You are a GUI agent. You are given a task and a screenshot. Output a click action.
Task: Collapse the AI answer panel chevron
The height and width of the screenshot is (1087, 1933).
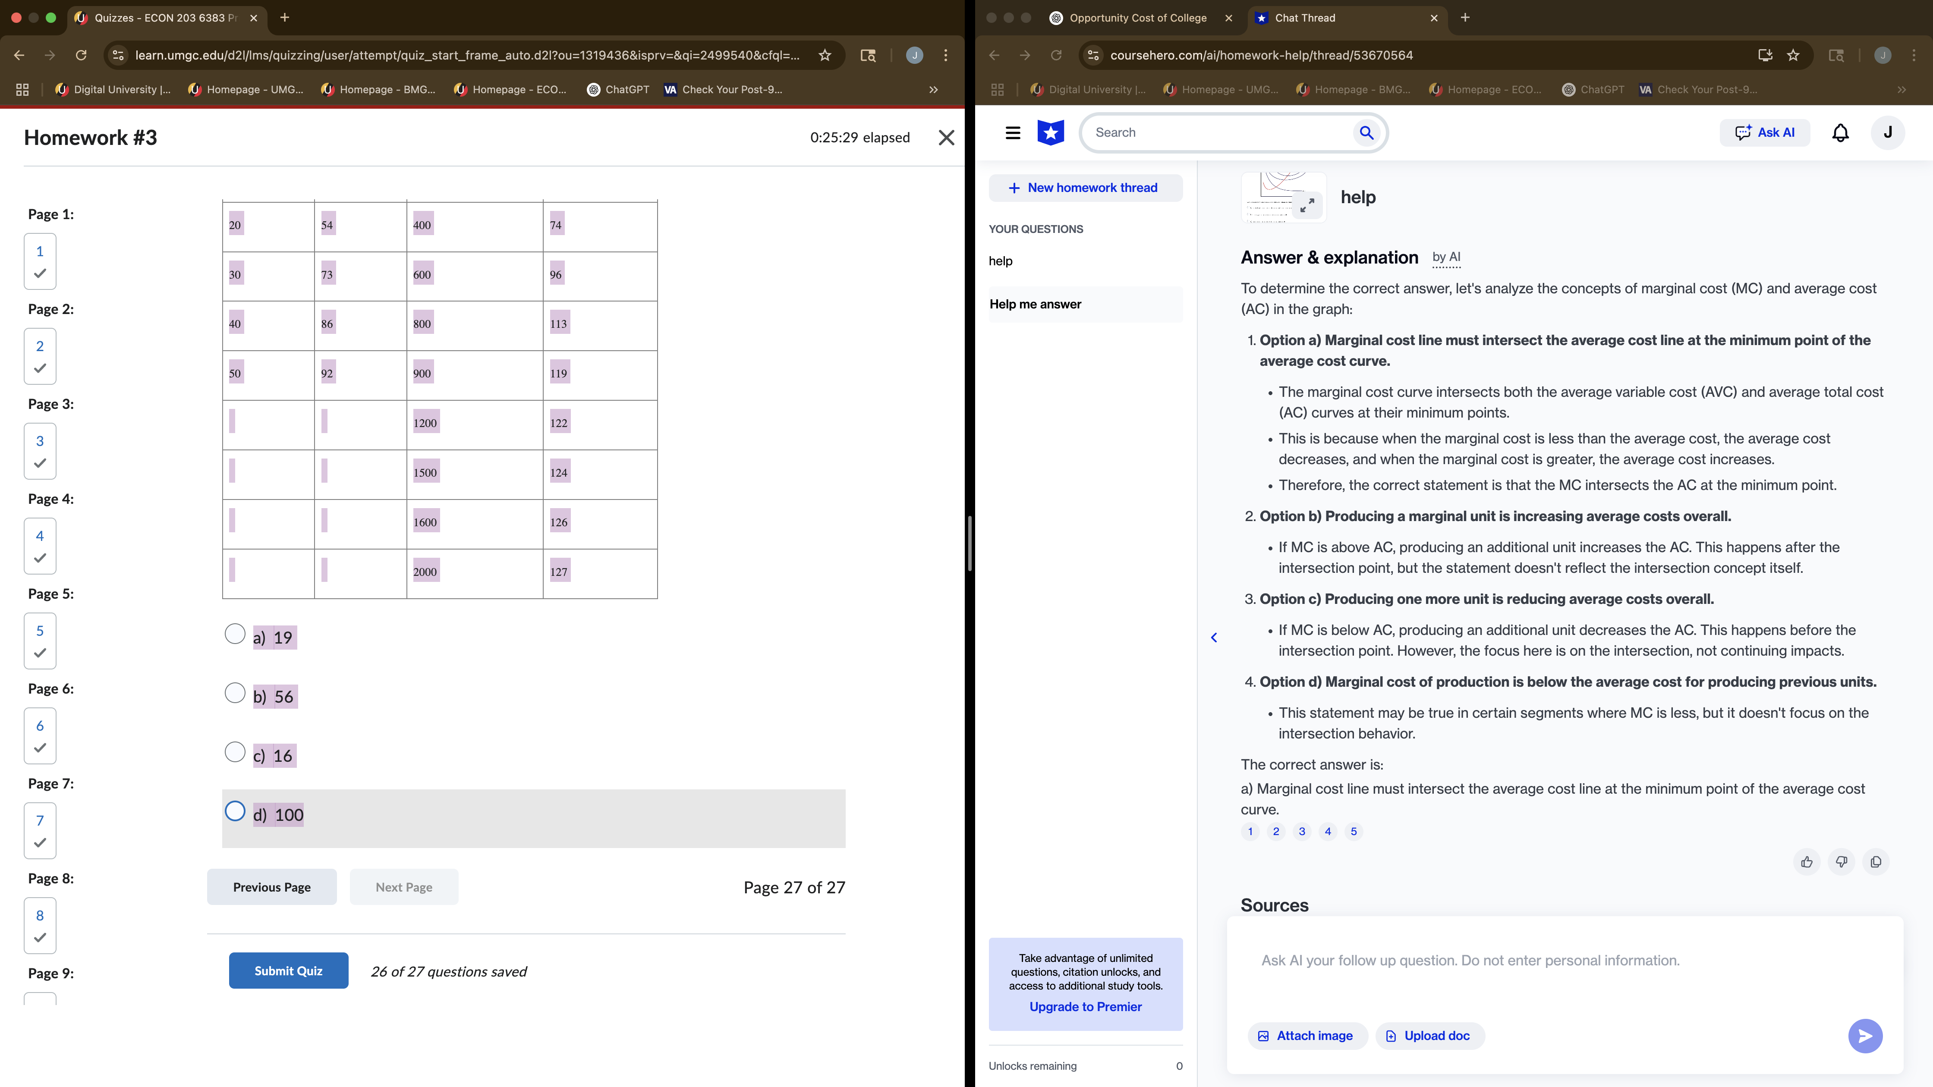[x=1214, y=637]
